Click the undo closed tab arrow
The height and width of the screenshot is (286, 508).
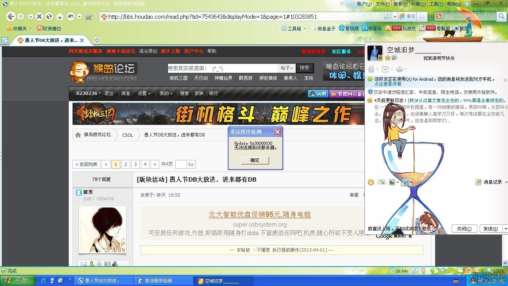click(70, 16)
